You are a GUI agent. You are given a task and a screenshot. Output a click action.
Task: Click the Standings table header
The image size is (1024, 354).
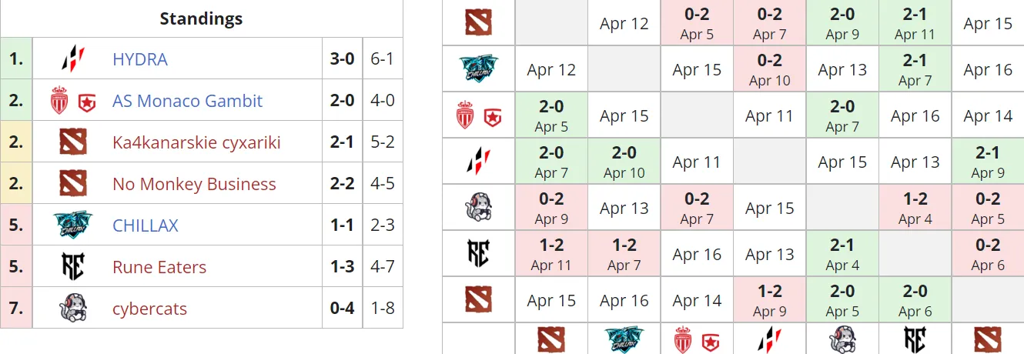click(x=201, y=18)
